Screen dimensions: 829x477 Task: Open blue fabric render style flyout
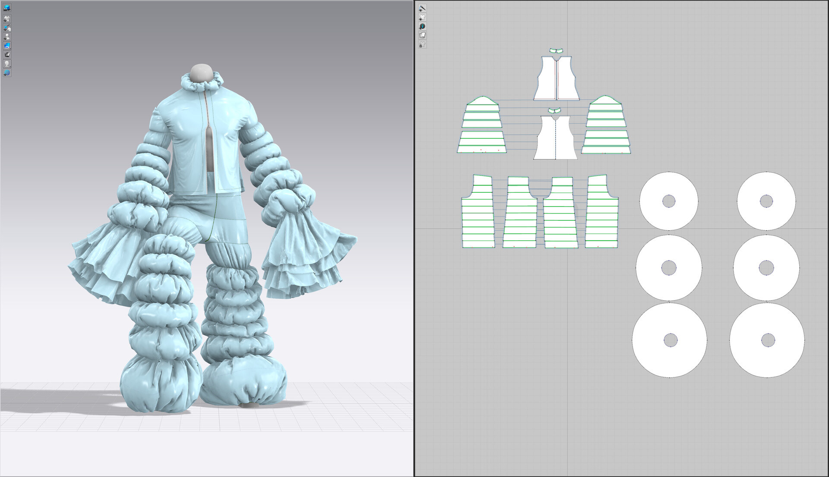click(7, 46)
